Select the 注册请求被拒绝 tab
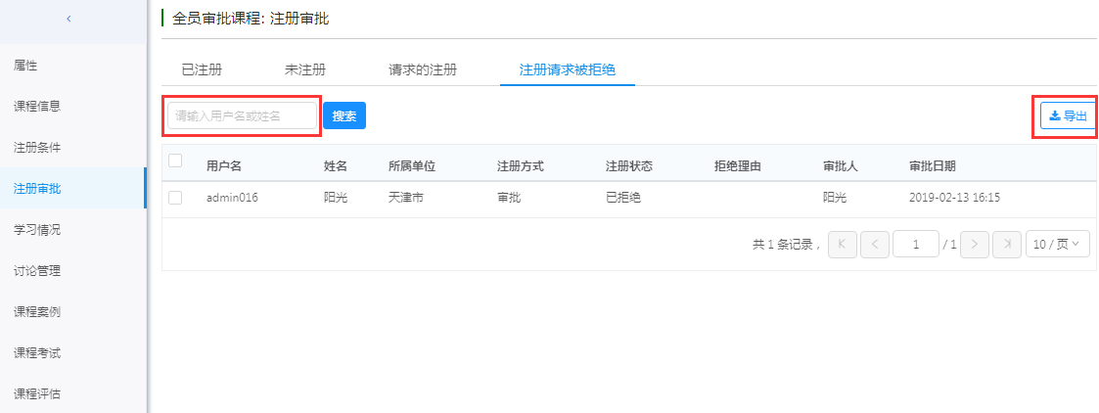Image resolution: width=1099 pixels, height=413 pixels. point(568,69)
